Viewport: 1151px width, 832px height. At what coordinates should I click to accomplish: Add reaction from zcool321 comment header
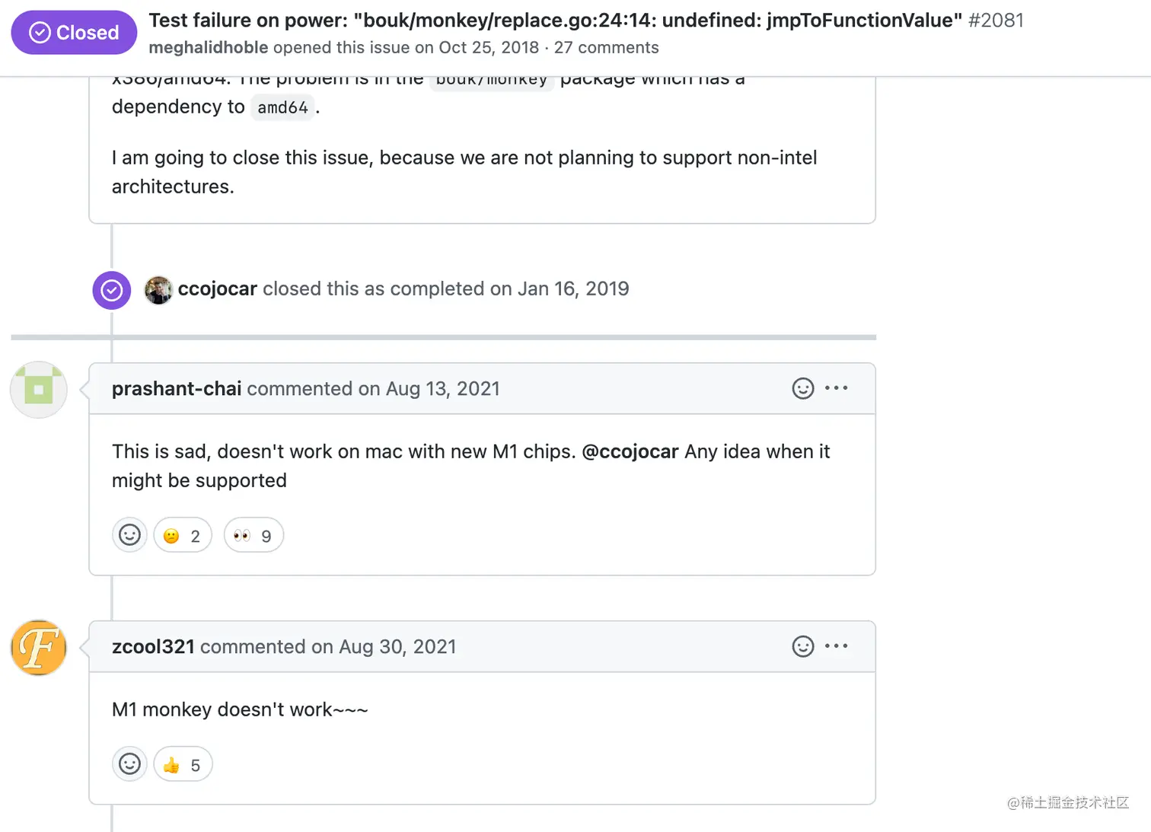[x=802, y=646]
